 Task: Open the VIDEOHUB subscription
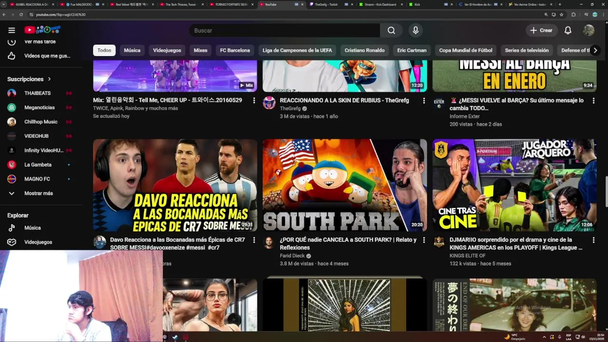tap(41, 136)
